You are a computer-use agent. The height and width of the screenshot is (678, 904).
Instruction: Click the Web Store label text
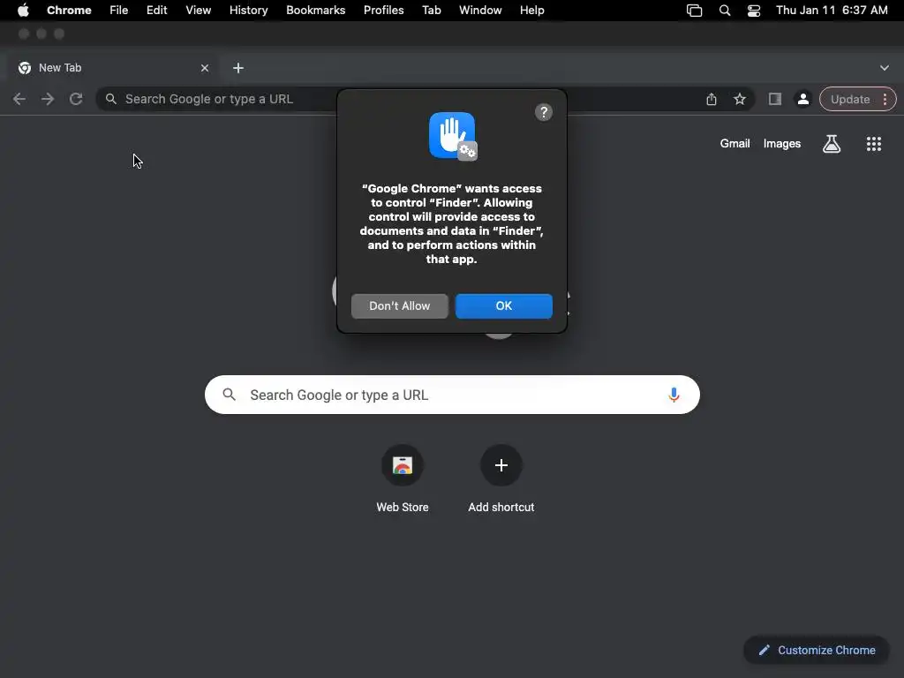pos(403,508)
